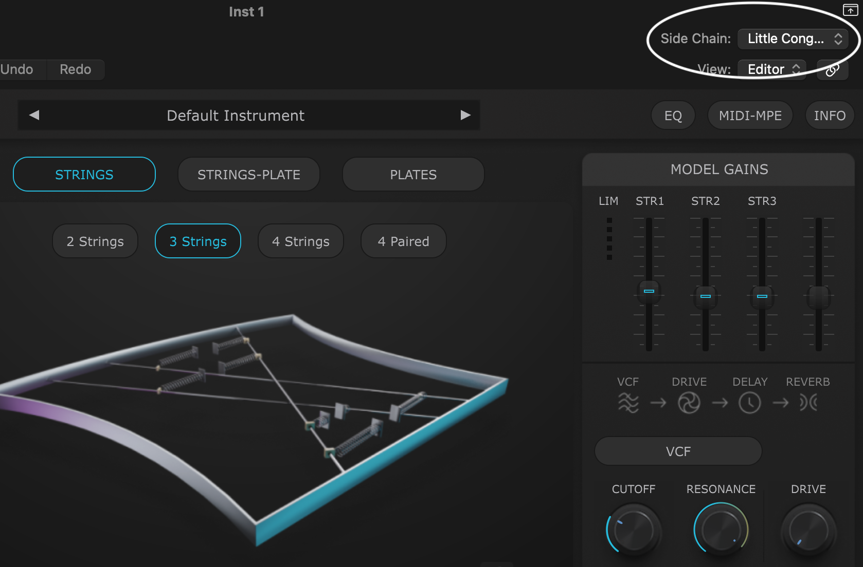Image resolution: width=863 pixels, height=567 pixels.
Task: Select the Drive effect icon
Action: click(689, 403)
